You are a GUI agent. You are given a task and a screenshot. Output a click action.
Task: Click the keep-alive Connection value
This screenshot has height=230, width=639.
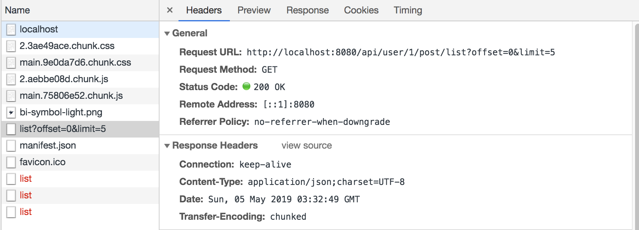(x=265, y=164)
